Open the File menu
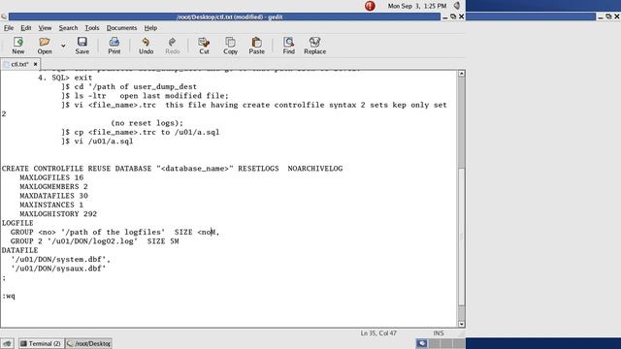The image size is (621, 349). pos(9,28)
